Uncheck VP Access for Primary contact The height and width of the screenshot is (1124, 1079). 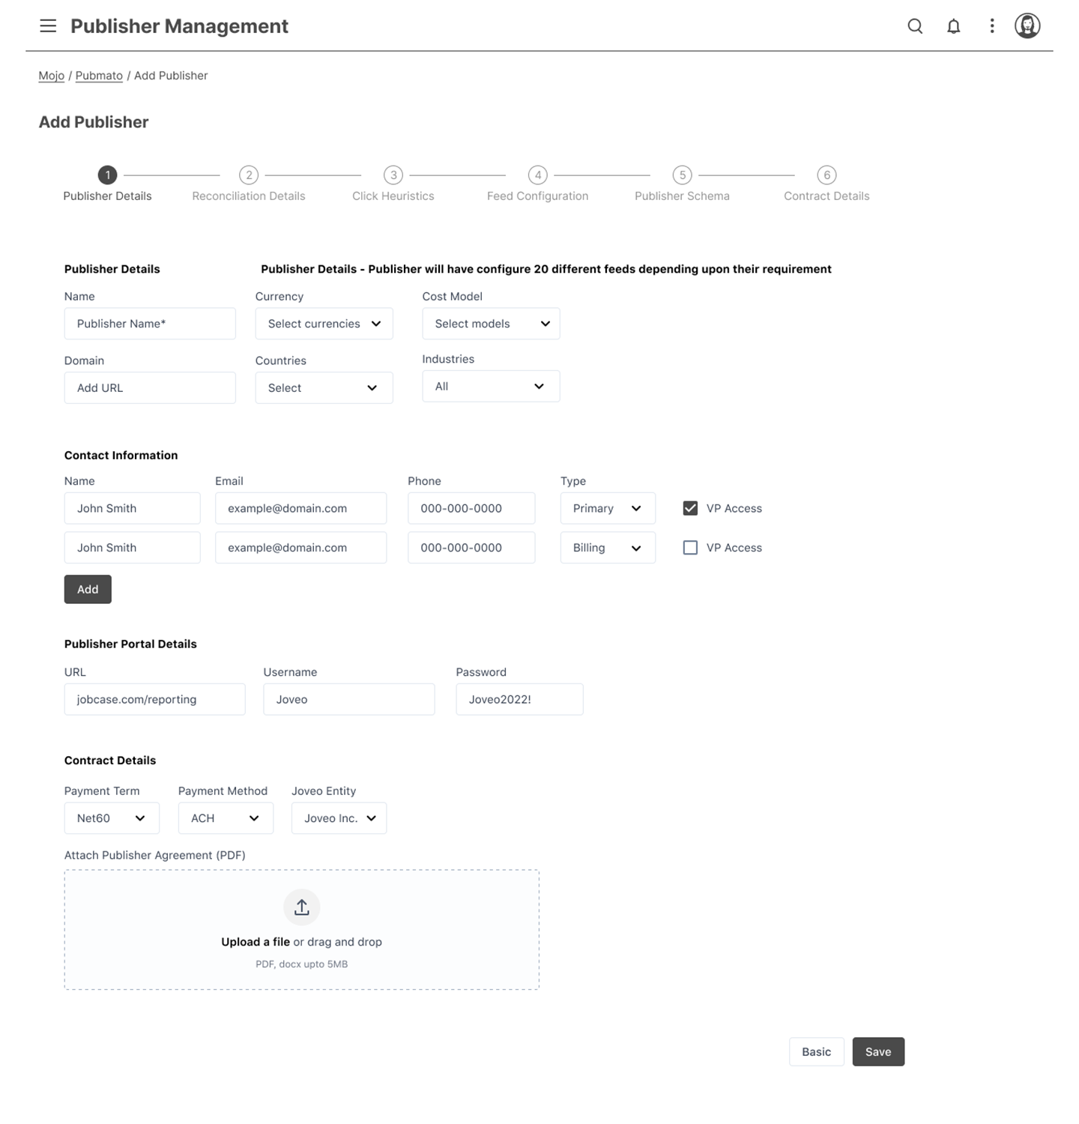690,508
